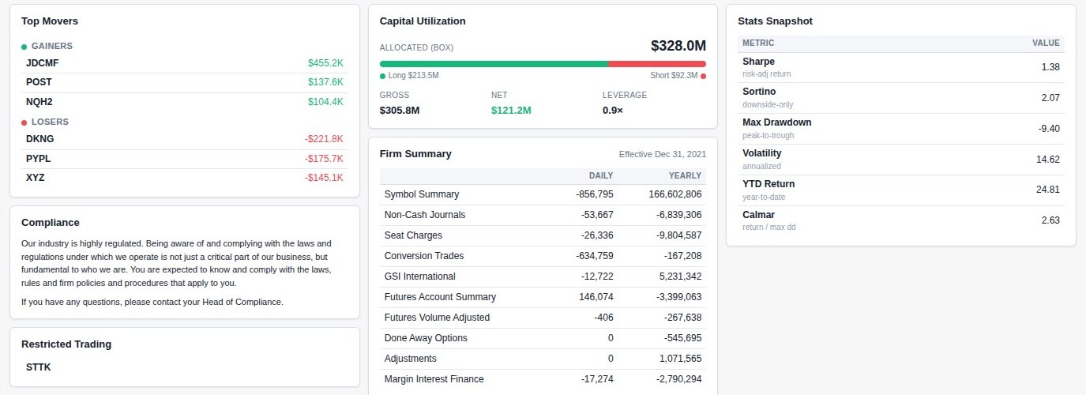Click the Restricted Trading heading
The image size is (1086, 395).
tap(66, 344)
